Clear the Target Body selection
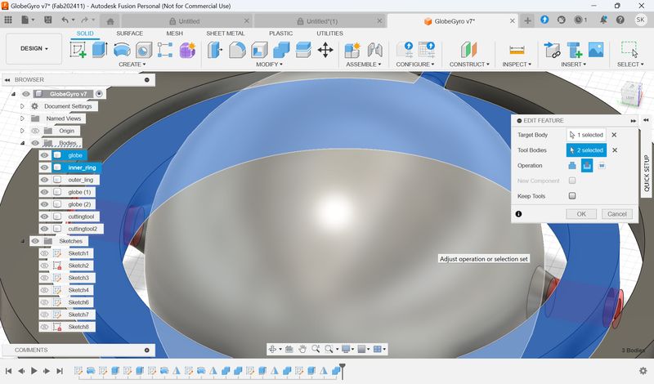 (614, 135)
